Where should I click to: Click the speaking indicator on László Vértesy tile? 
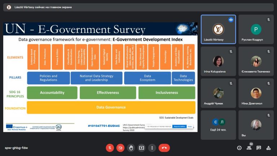pyautogui.click(x=231, y=19)
